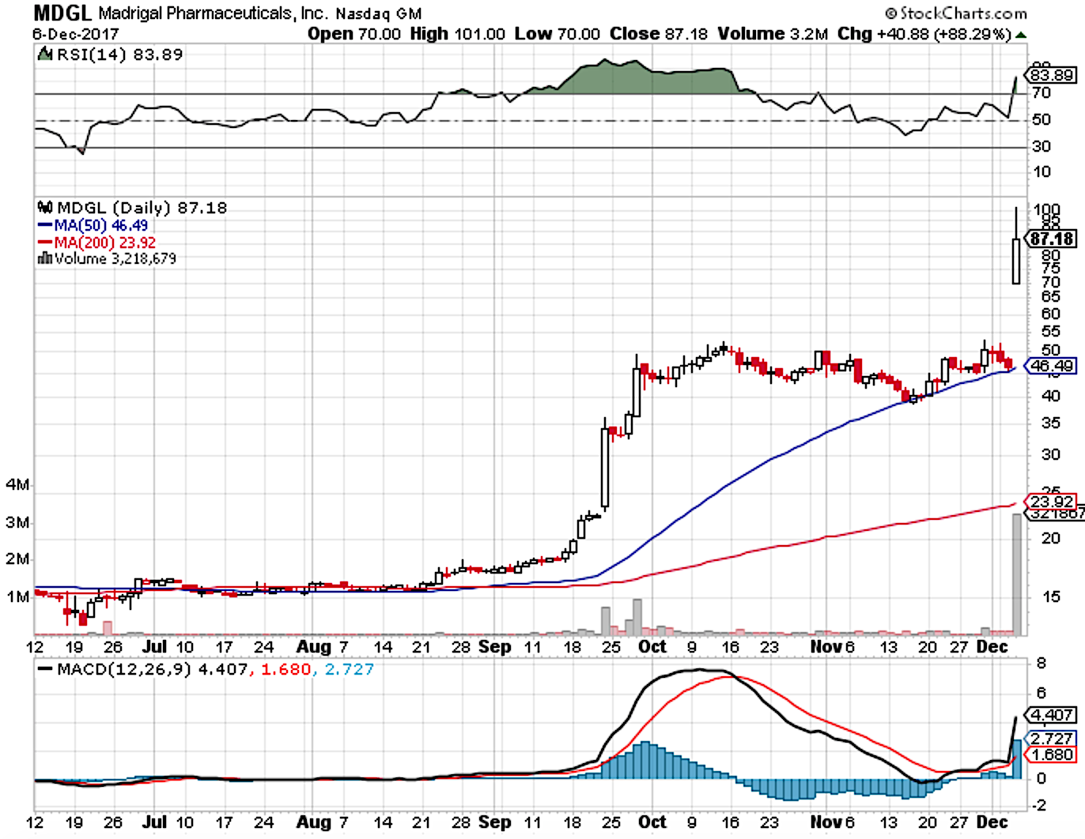Click the 6-Dec-2017 date label
The width and height of the screenshot is (1085, 839).
[x=76, y=35]
